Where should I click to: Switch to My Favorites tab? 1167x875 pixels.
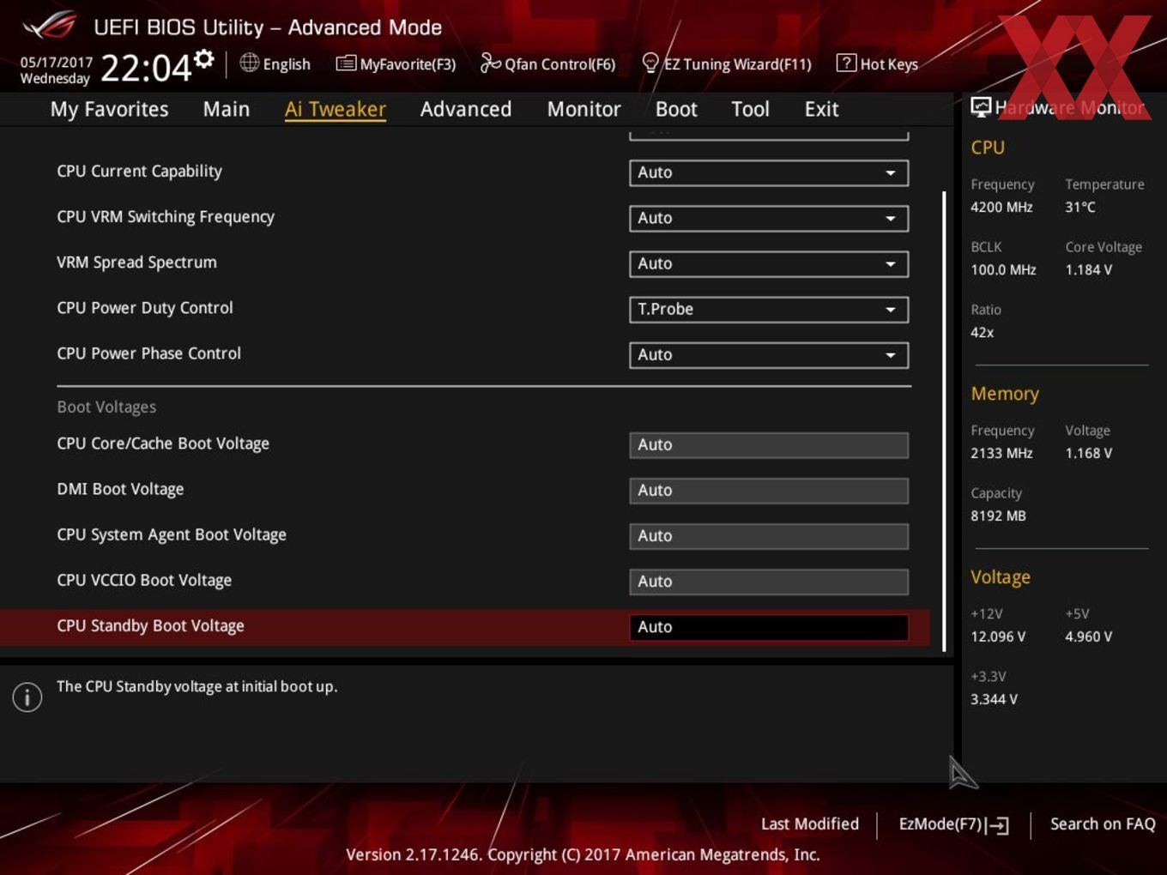click(x=109, y=109)
